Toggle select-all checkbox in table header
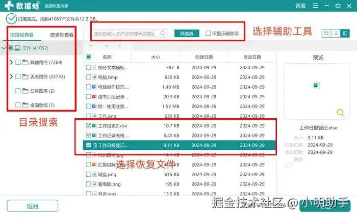 click(x=88, y=57)
